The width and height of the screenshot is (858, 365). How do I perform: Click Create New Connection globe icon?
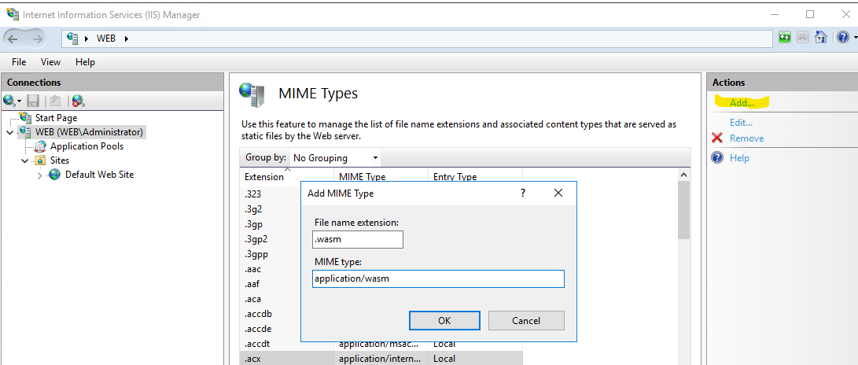point(10,100)
